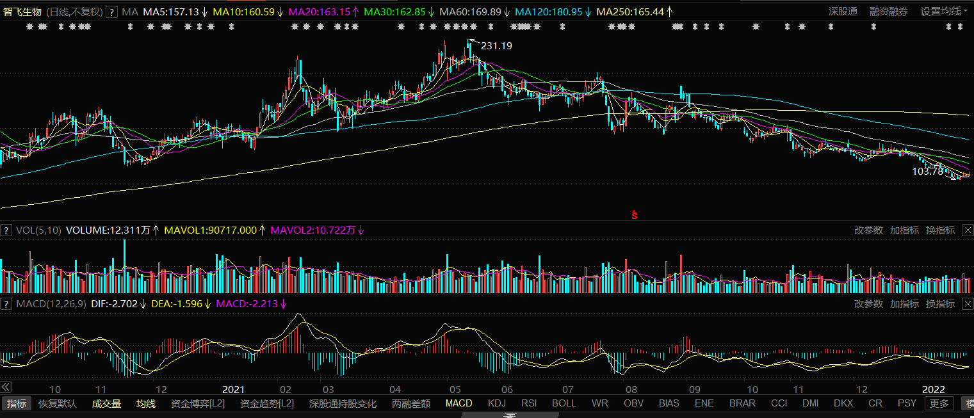
Task: Open the 设置均线 dropdown
Action: pyautogui.click(x=944, y=12)
